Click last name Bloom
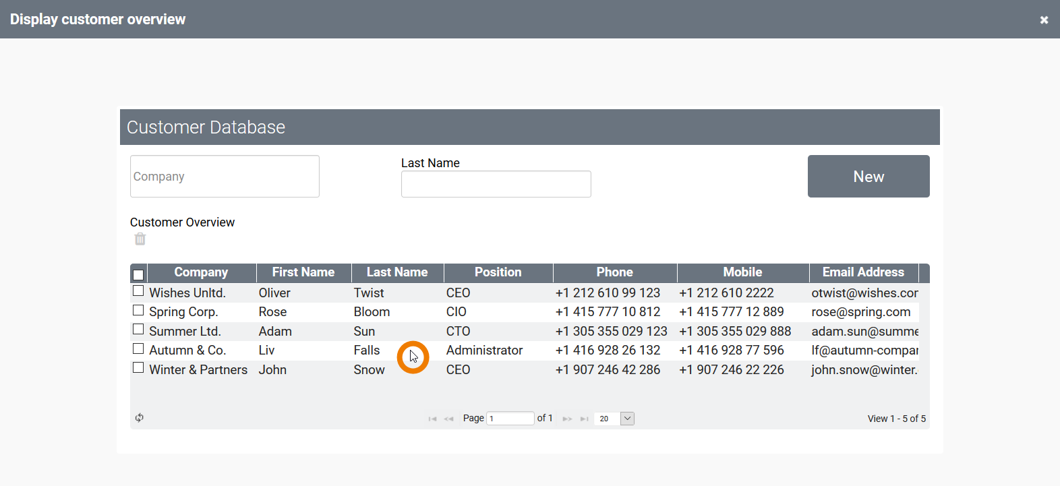The width and height of the screenshot is (1060, 486). coord(372,312)
